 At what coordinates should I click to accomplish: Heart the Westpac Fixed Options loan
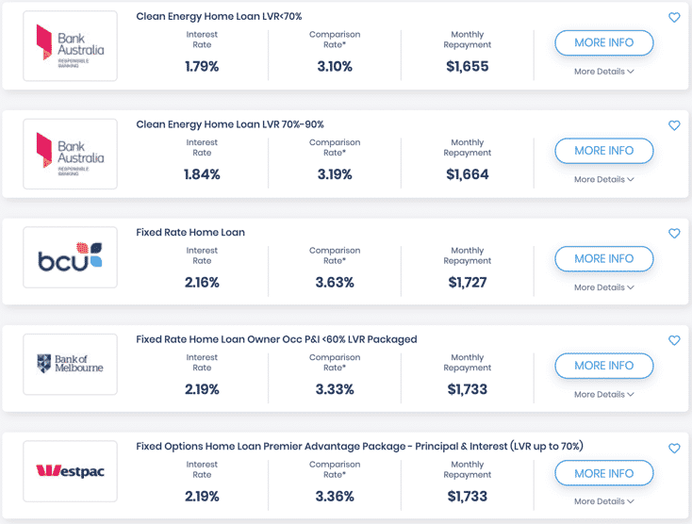click(x=674, y=449)
